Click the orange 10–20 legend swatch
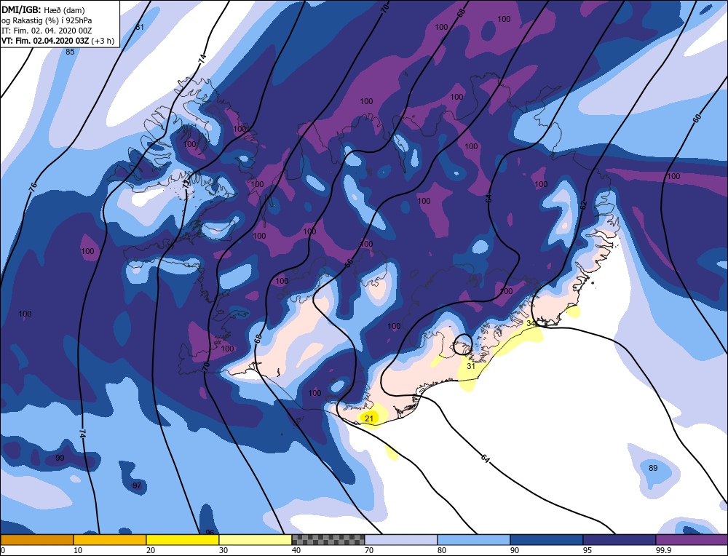 pos(110,539)
